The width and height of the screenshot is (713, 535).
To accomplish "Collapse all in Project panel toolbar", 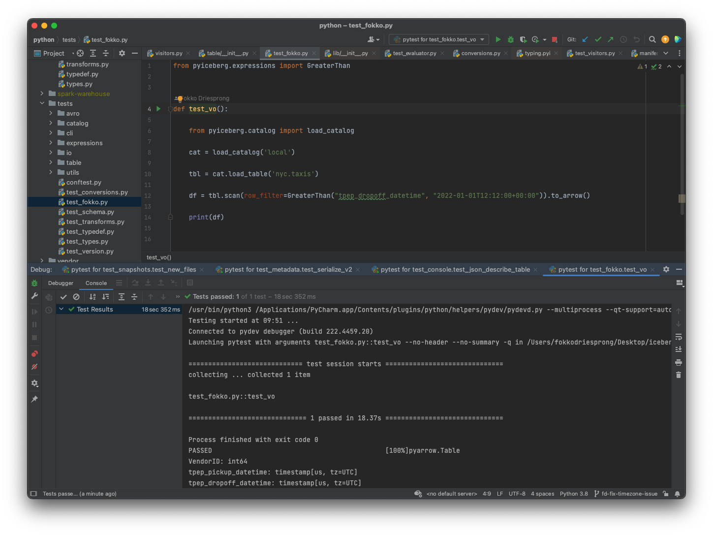I will click(106, 53).
